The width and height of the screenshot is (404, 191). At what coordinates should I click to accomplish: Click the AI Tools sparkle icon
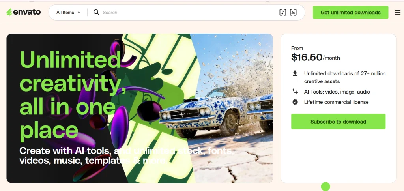point(295,92)
